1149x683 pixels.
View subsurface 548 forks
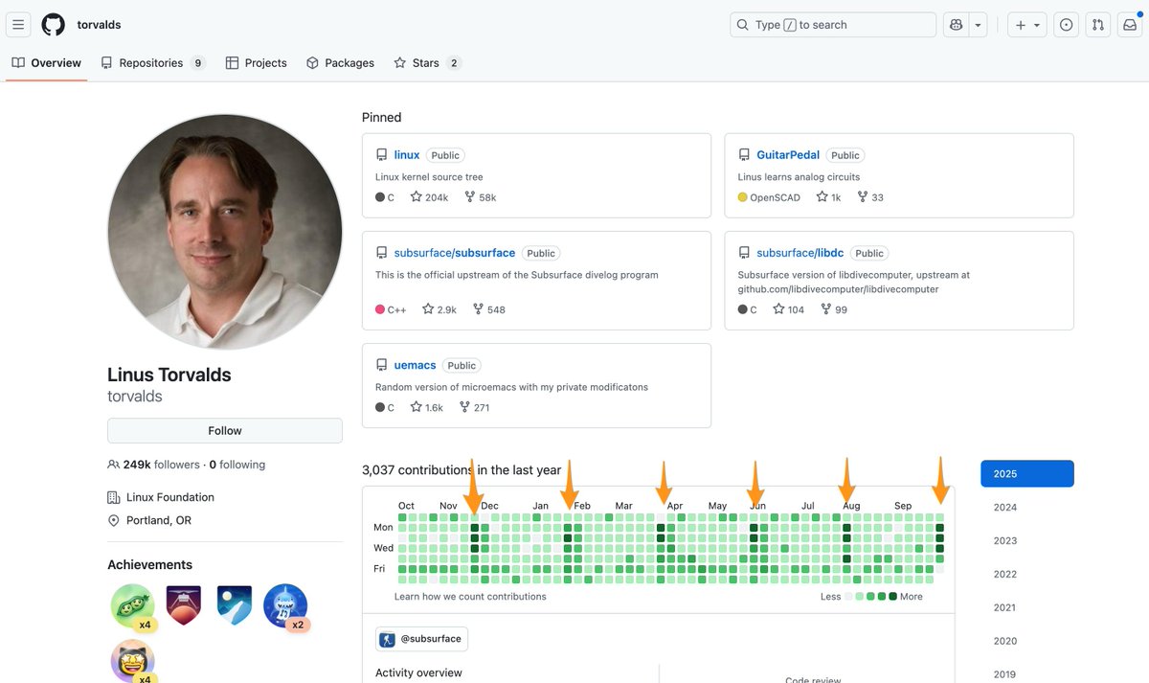pyautogui.click(x=488, y=309)
